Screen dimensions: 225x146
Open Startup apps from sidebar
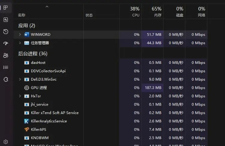[6, 44]
